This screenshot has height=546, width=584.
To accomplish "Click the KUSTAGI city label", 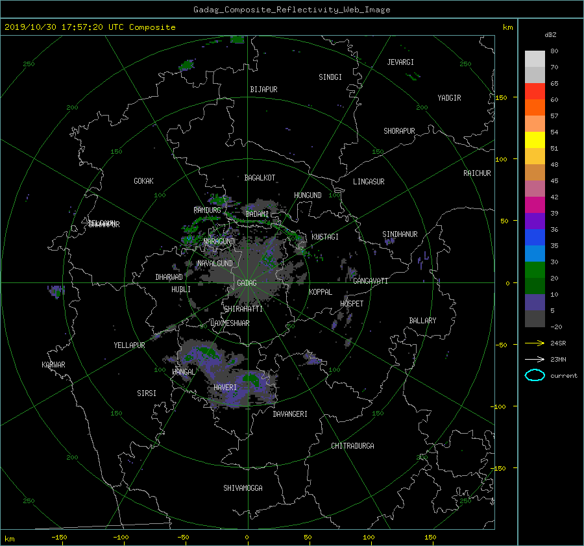I will point(325,237).
